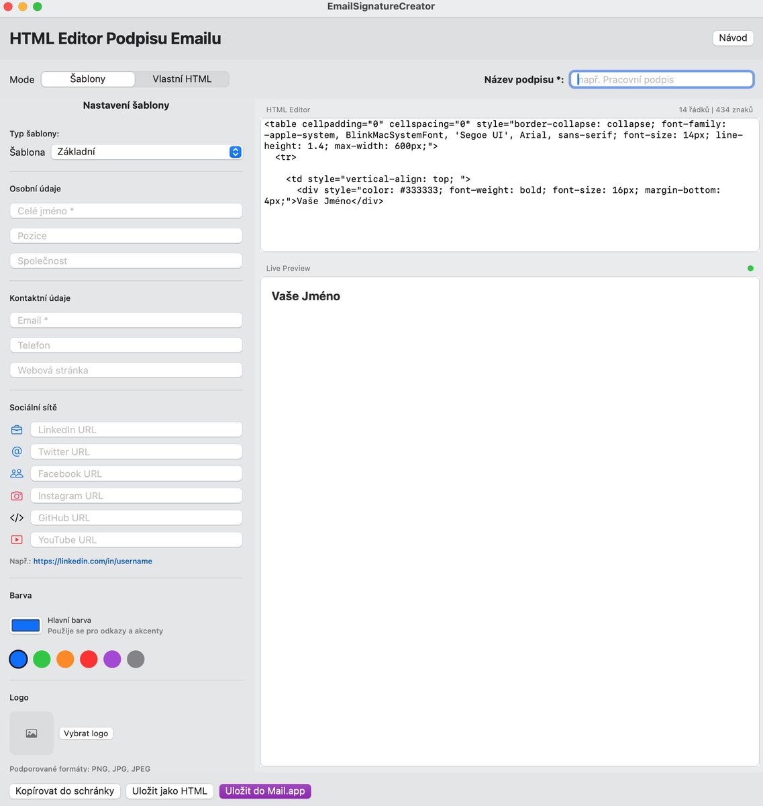Focus the Název podpisu input field
The width and height of the screenshot is (763, 806).
pos(662,79)
